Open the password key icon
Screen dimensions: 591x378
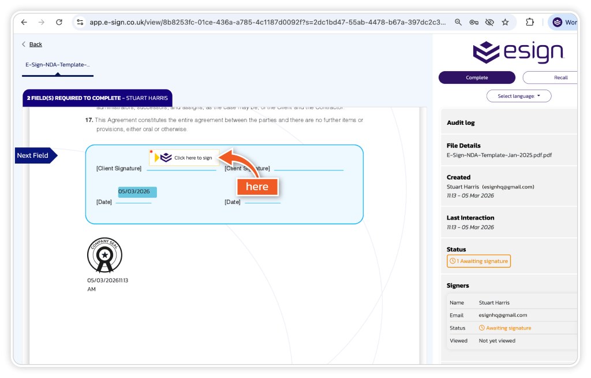pos(474,22)
